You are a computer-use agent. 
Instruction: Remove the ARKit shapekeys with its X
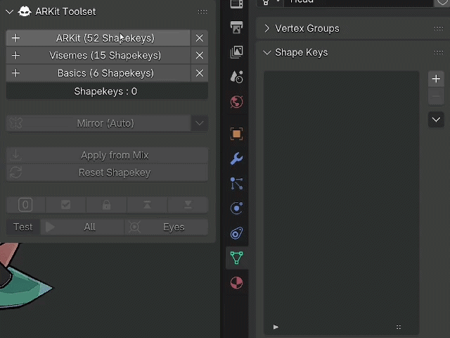200,38
